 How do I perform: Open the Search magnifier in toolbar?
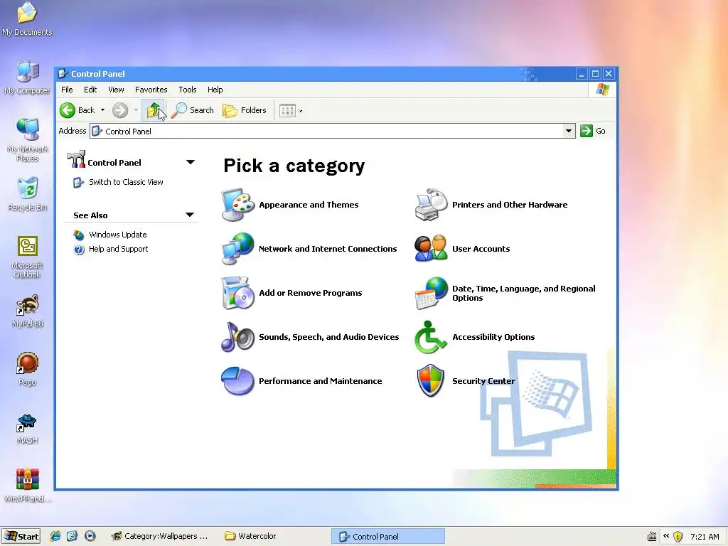193,110
